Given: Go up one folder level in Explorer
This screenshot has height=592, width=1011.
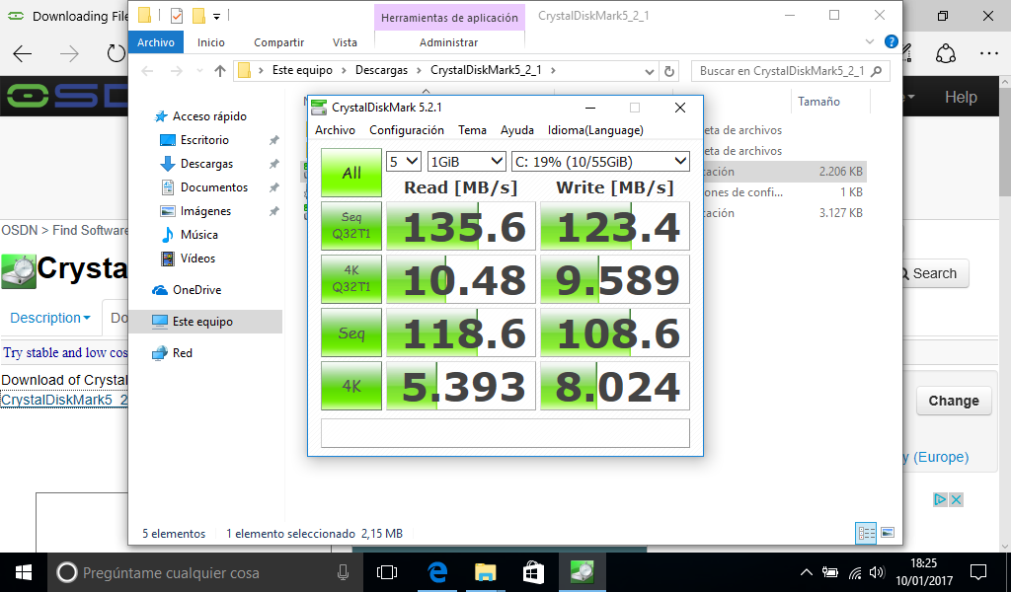Looking at the screenshot, I should (x=220, y=71).
